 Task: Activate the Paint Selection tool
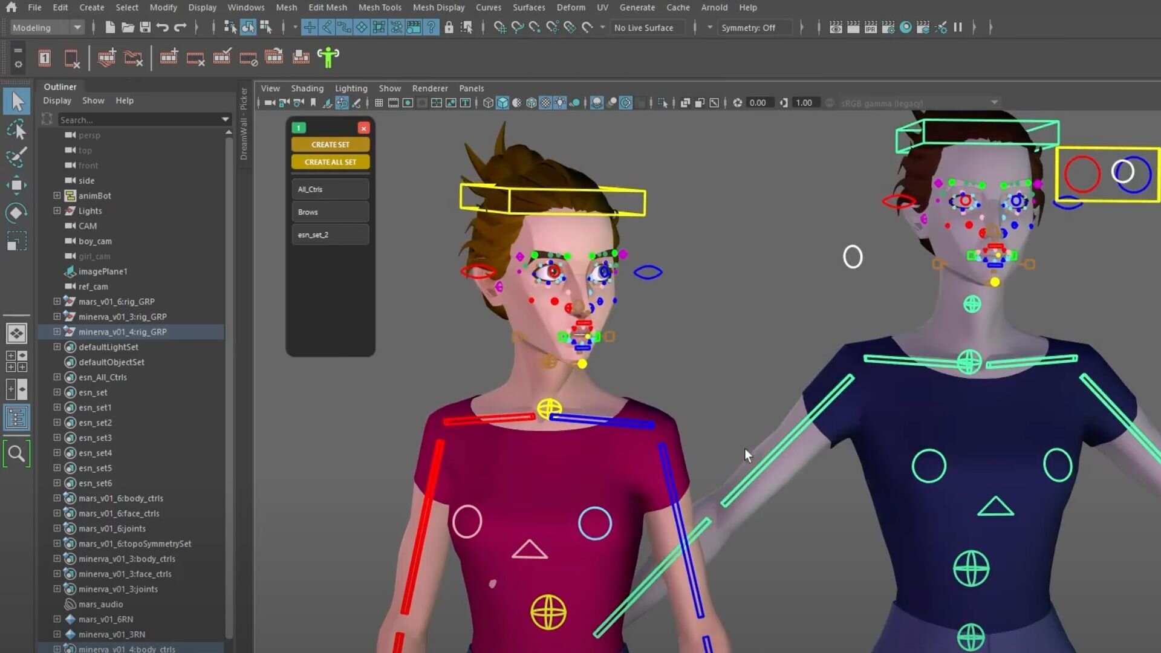click(16, 157)
